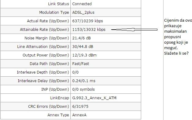This screenshot has height=120, width=192.
Task: Click the CRC Errors 6/31975 value
Action: coord(80,107)
